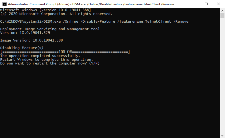Viewport: 225px width, 138px height.
Task: Open the Command Prompt system menu icon
Action: tap(4, 4)
